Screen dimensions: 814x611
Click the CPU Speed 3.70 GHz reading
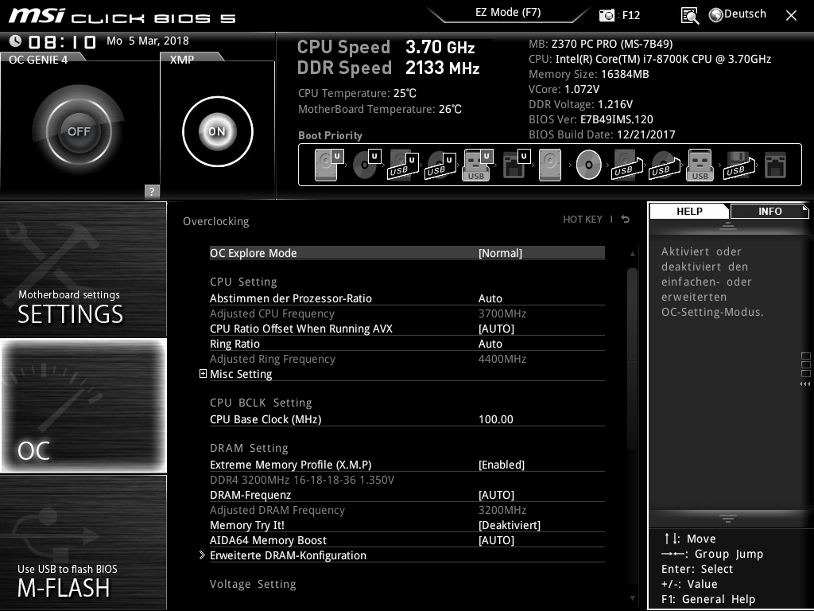pos(386,47)
